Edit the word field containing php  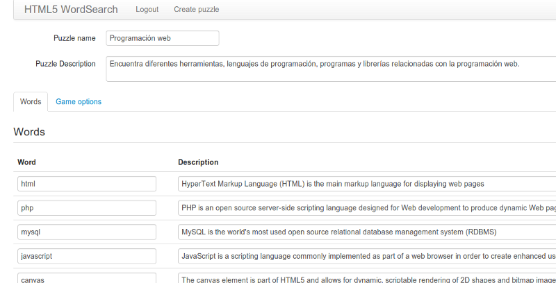click(87, 208)
